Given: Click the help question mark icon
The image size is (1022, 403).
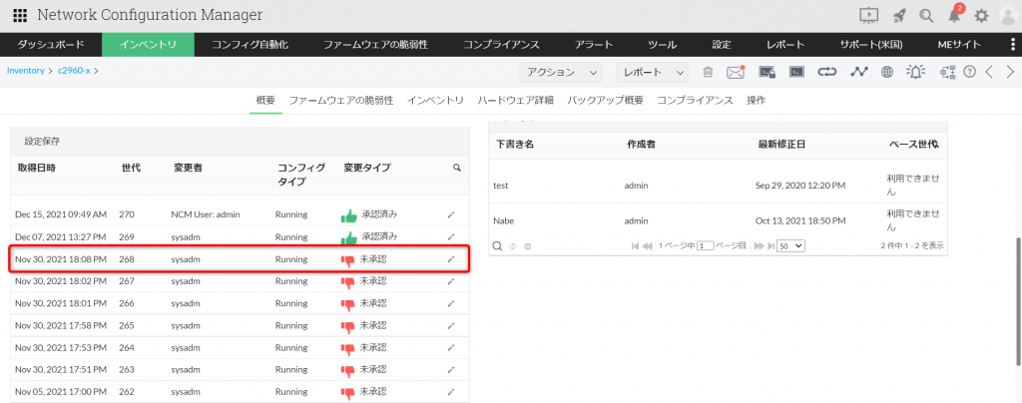Looking at the screenshot, I should pyautogui.click(x=968, y=72).
